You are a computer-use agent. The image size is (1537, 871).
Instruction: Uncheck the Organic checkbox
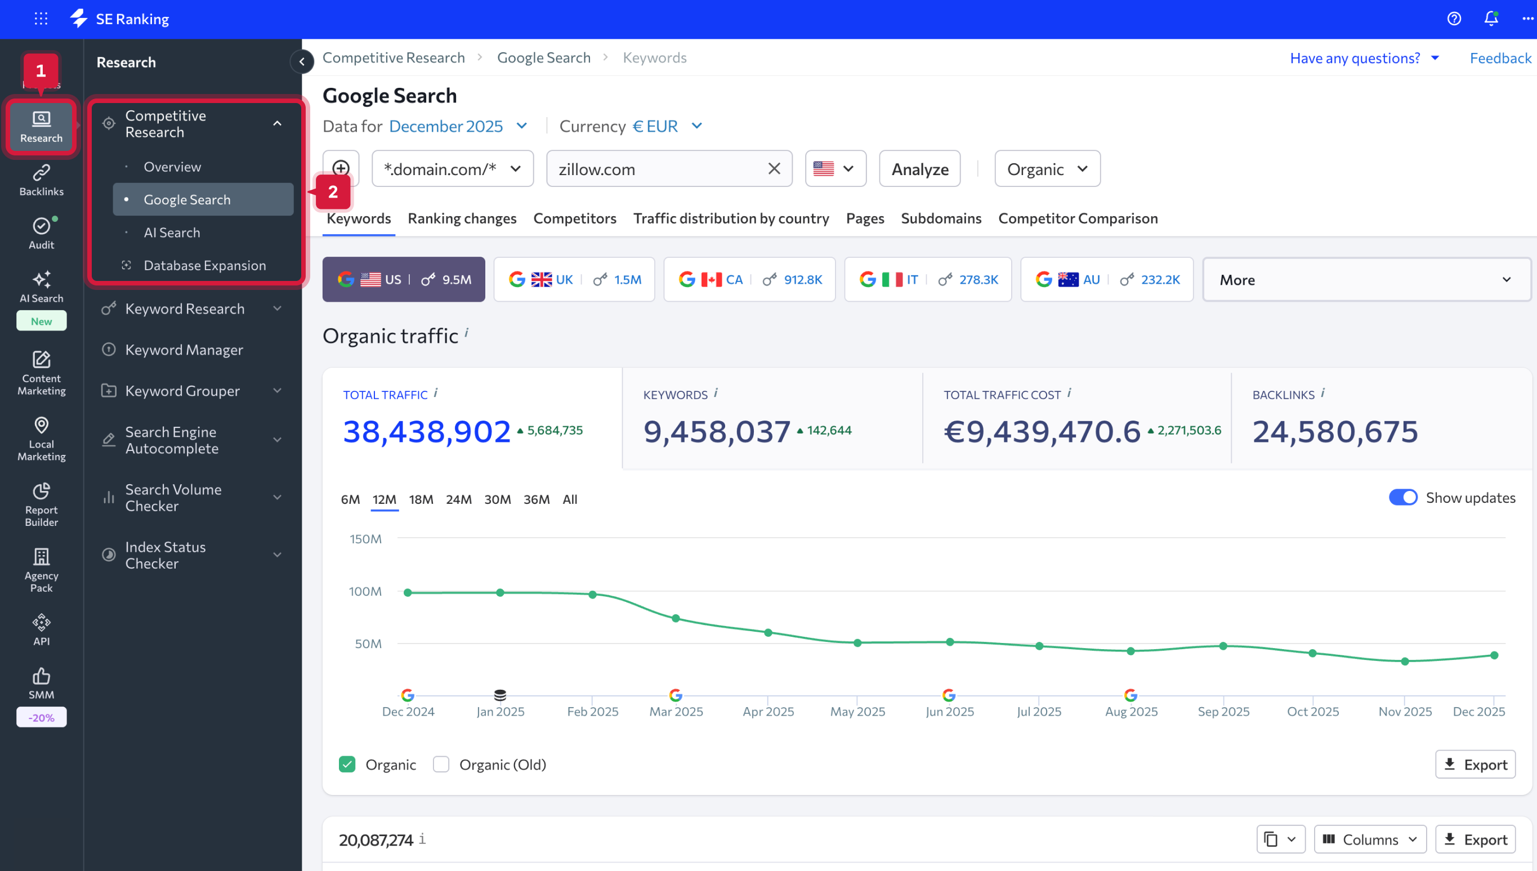pos(347,764)
